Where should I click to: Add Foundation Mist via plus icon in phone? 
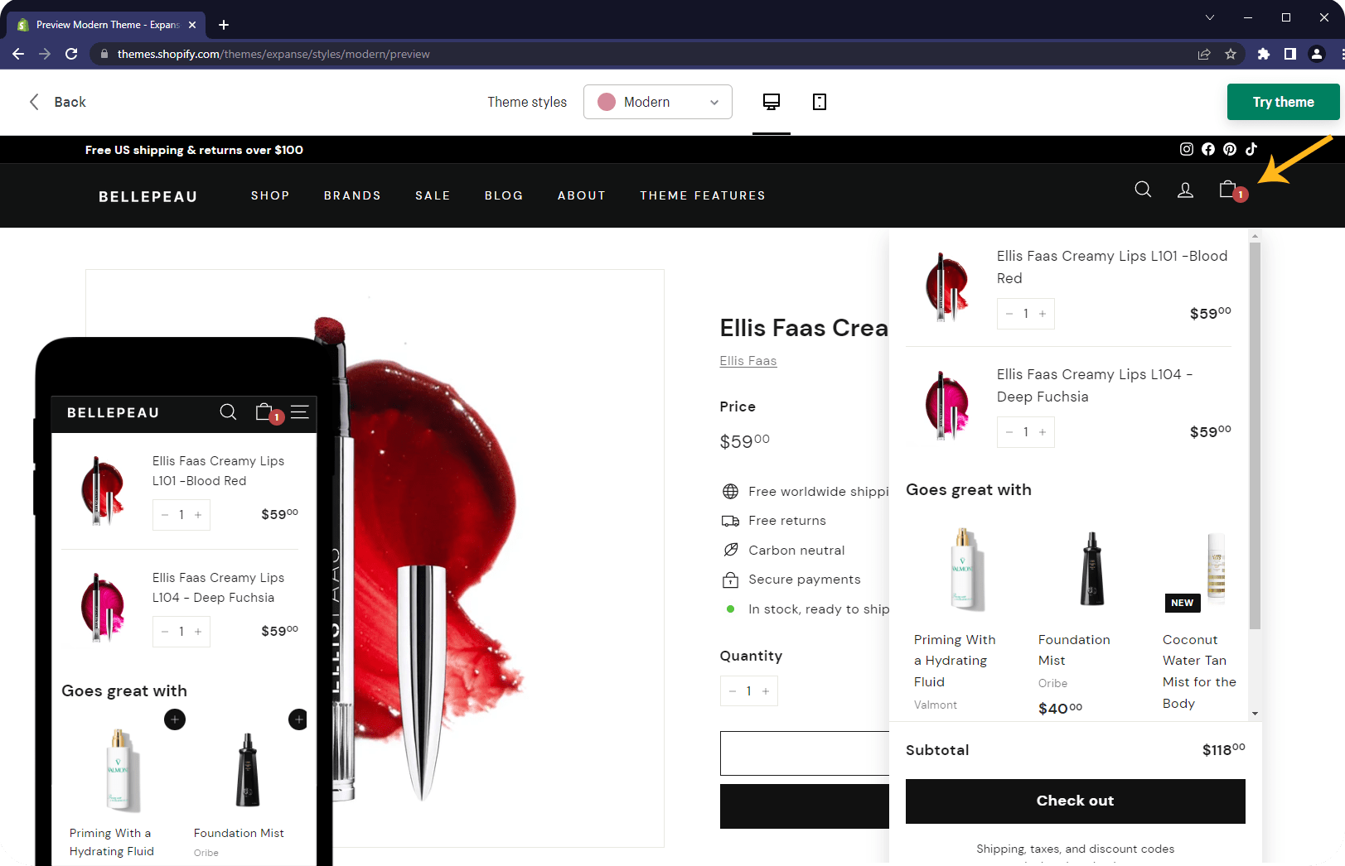298,719
